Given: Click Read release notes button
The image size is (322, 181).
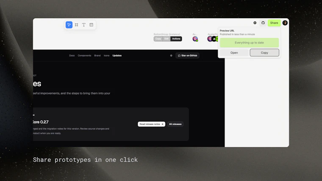Looking at the screenshot, I should click(151, 124).
